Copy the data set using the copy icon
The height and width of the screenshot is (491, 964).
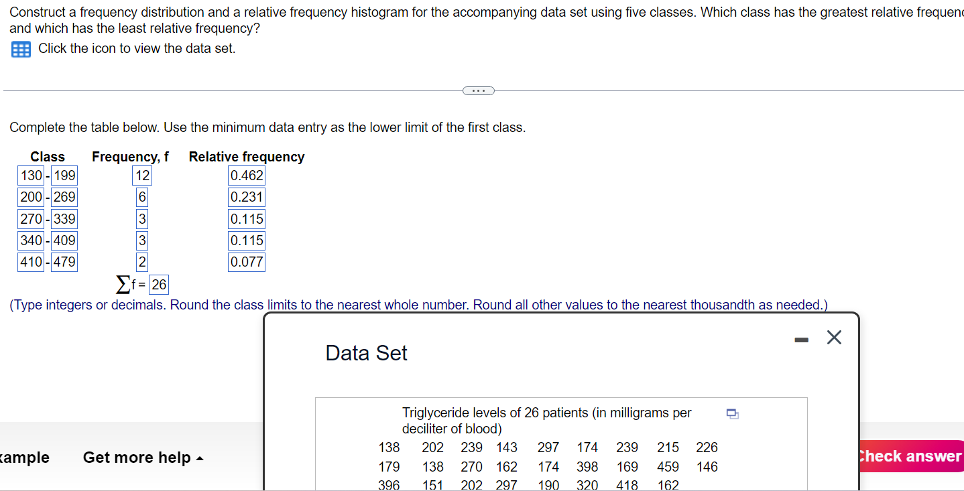[732, 414]
